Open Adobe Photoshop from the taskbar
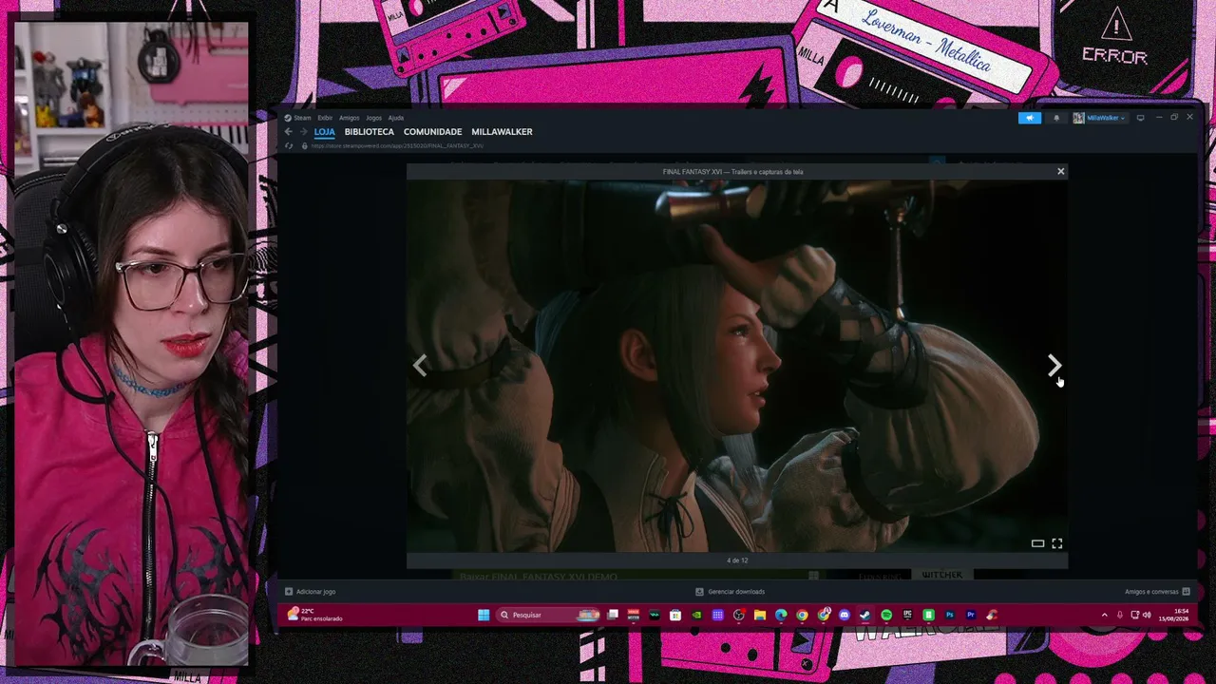This screenshot has width=1216, height=684. point(949,615)
